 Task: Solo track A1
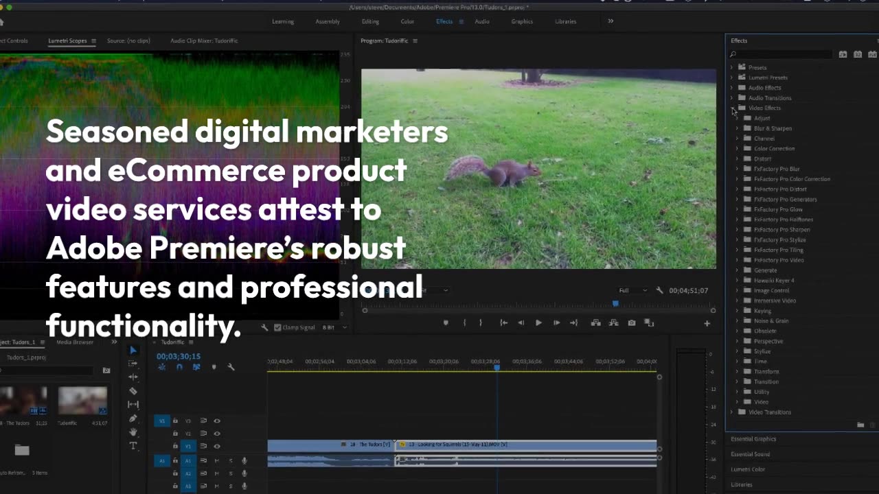[231, 460]
